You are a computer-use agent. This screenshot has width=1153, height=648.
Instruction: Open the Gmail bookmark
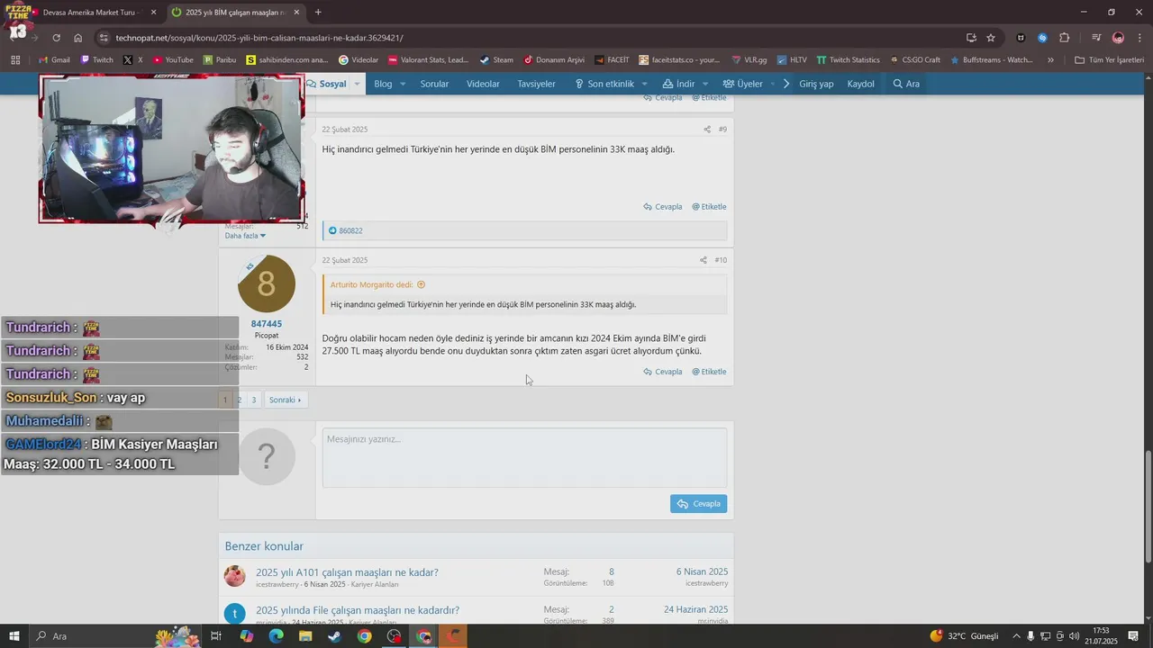point(54,60)
